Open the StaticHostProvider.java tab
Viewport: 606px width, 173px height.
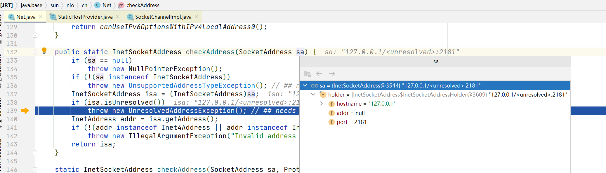[x=85, y=17]
